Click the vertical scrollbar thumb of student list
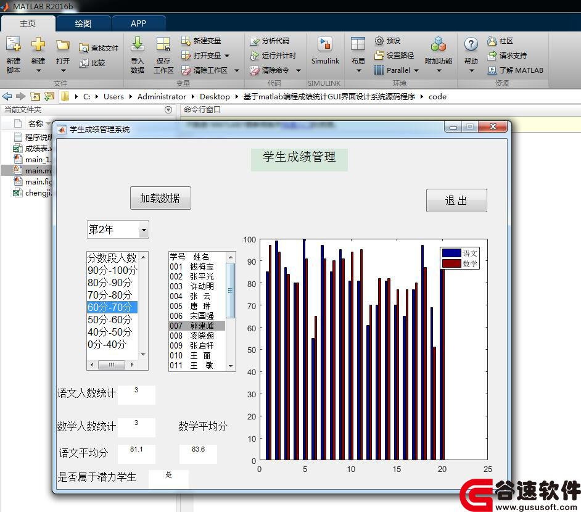This screenshot has height=512, width=581. (230, 291)
